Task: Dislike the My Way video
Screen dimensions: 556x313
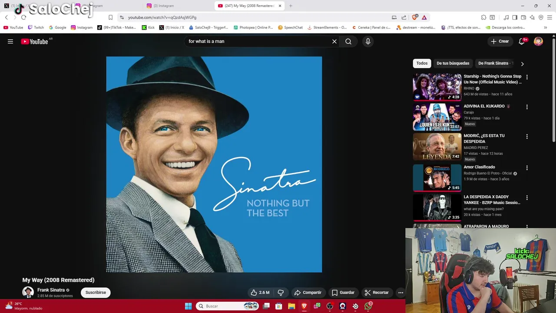Action: [x=281, y=293]
